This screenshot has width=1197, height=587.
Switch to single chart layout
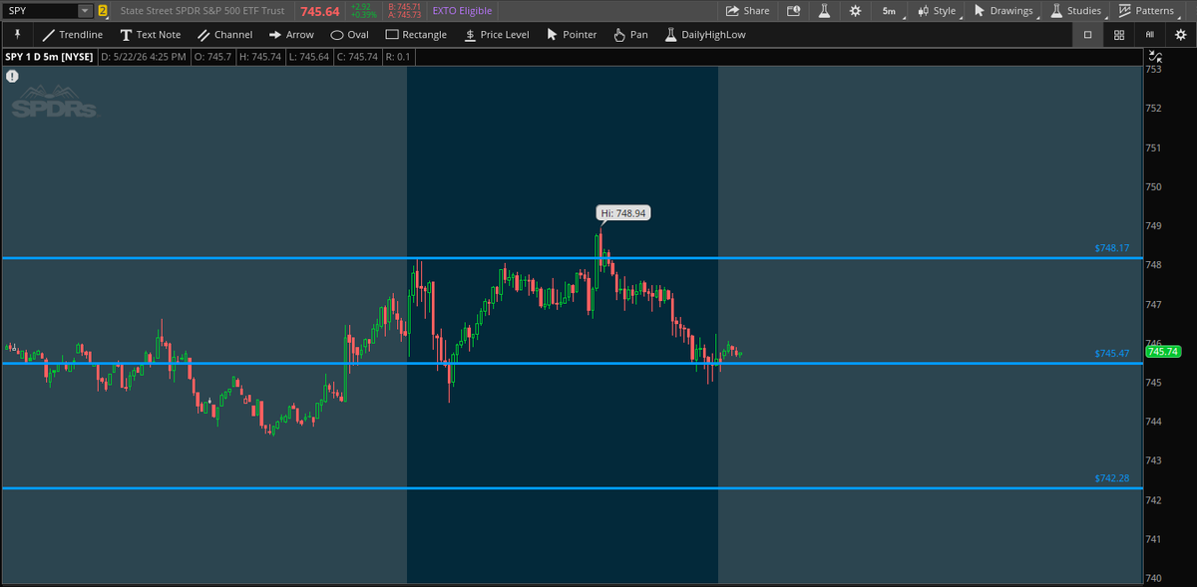pos(1087,34)
